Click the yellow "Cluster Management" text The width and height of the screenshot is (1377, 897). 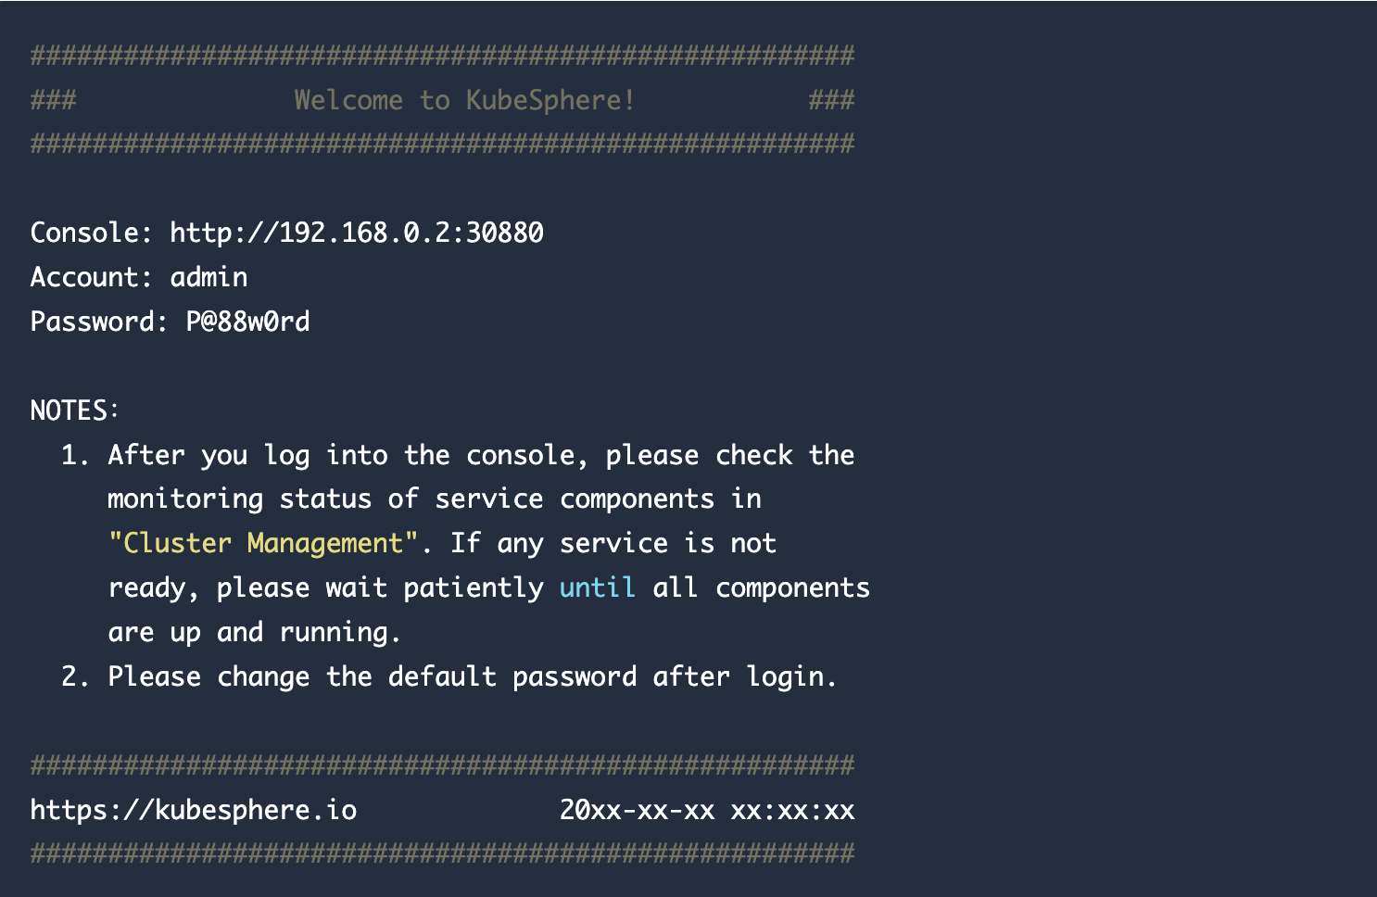click(x=263, y=543)
